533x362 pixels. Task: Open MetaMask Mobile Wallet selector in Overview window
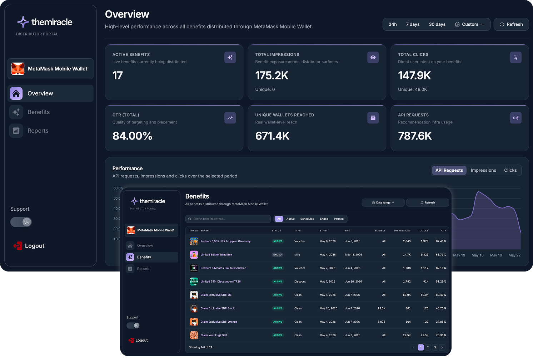pyautogui.click(x=50, y=69)
